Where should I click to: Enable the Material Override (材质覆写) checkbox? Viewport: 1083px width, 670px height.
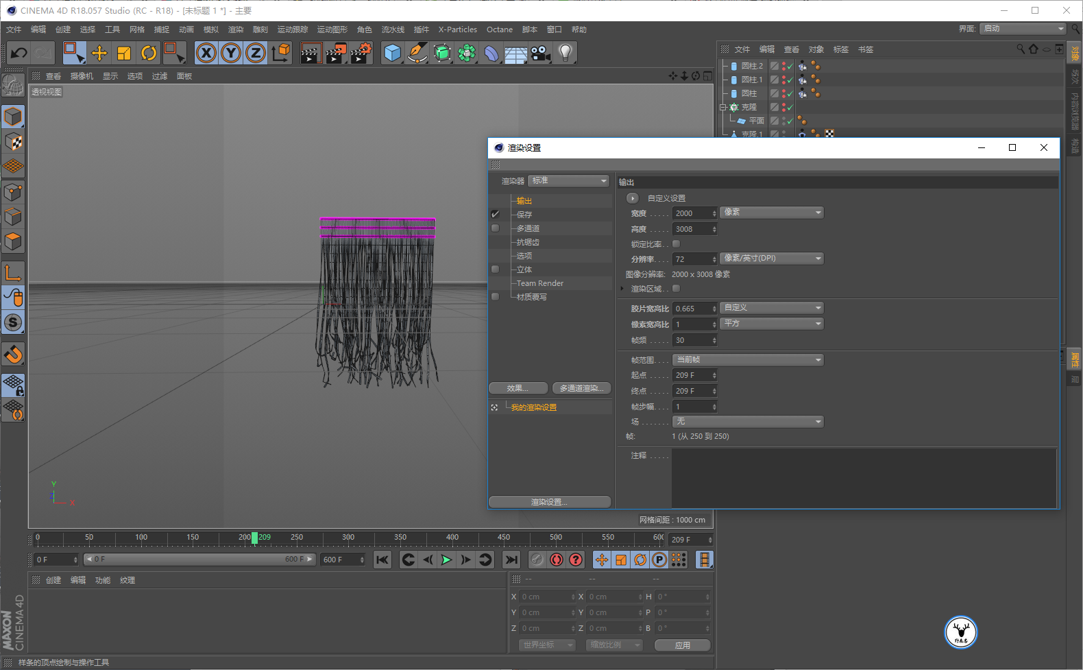(x=495, y=297)
